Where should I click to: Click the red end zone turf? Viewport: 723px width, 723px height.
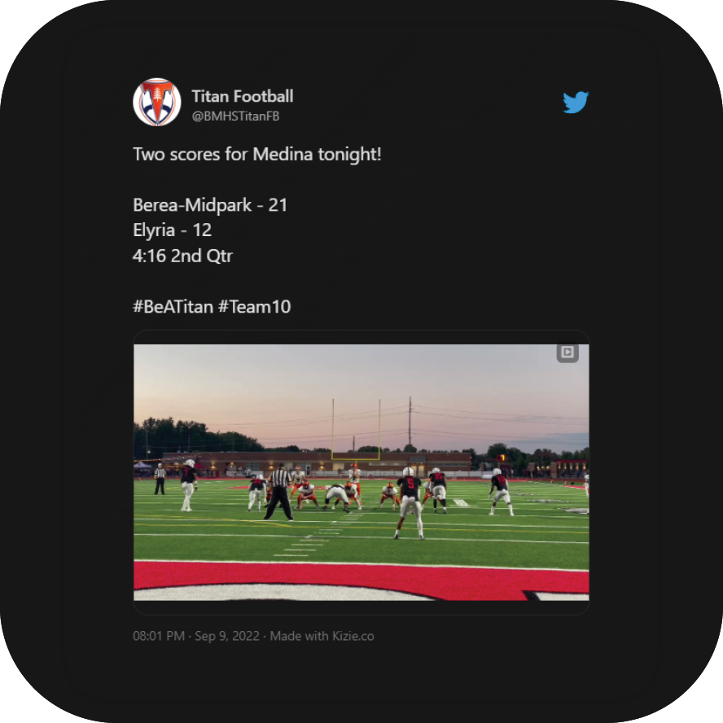click(x=361, y=579)
